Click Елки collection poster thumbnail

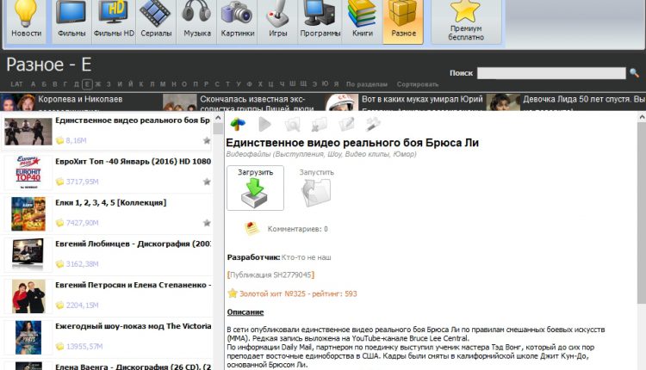coord(28,213)
